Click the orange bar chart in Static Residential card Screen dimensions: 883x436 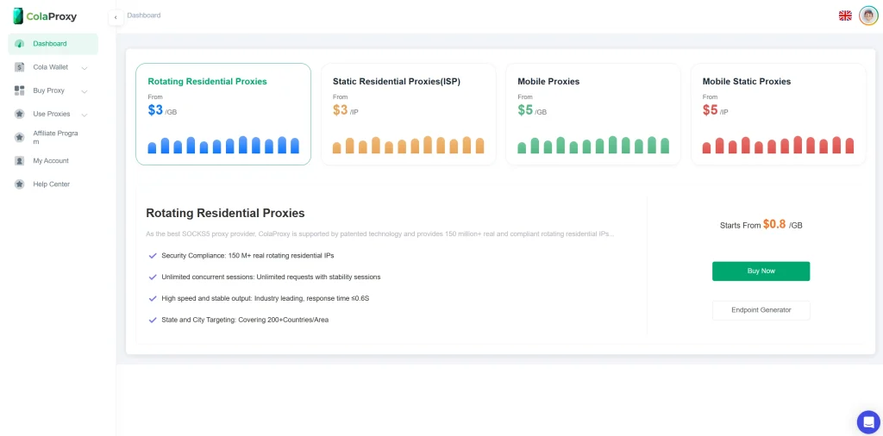(x=408, y=145)
